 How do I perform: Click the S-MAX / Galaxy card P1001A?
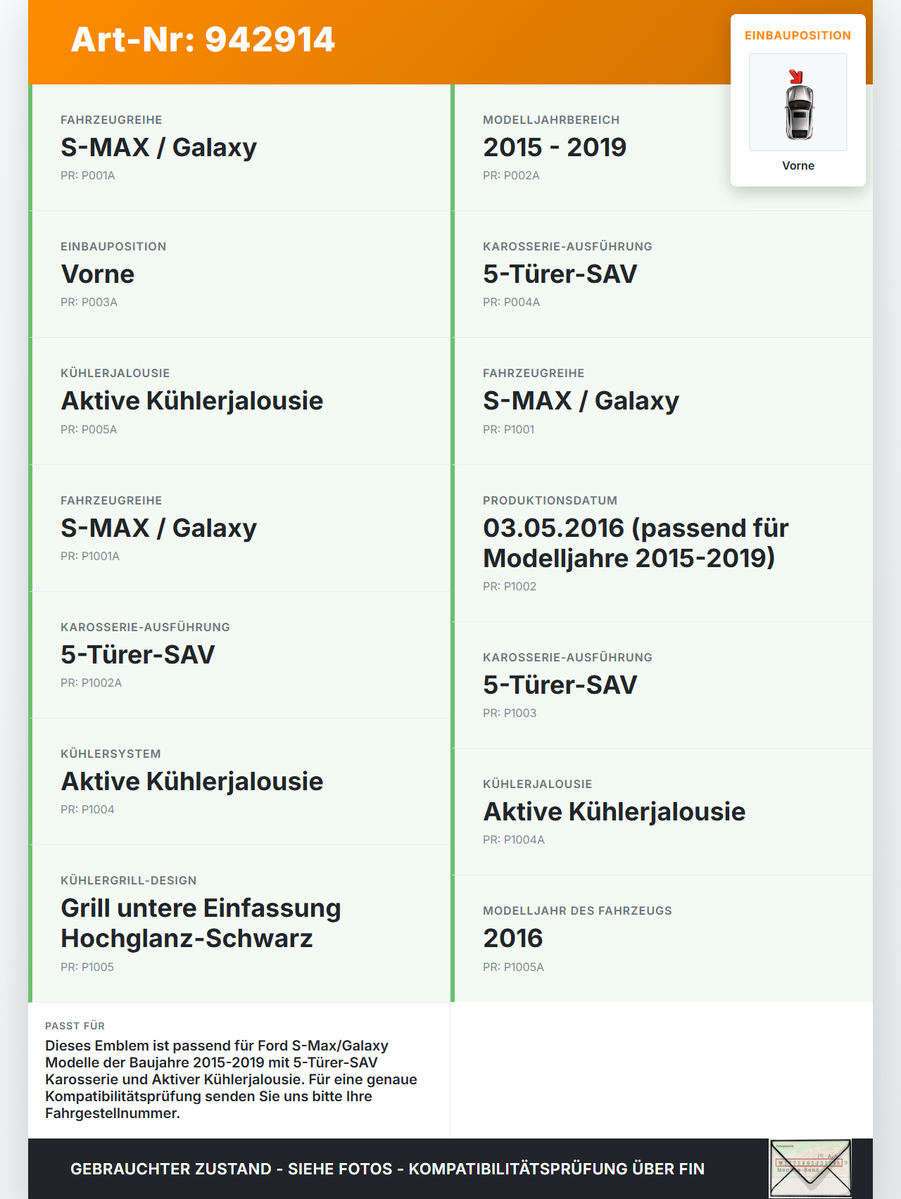point(239,528)
